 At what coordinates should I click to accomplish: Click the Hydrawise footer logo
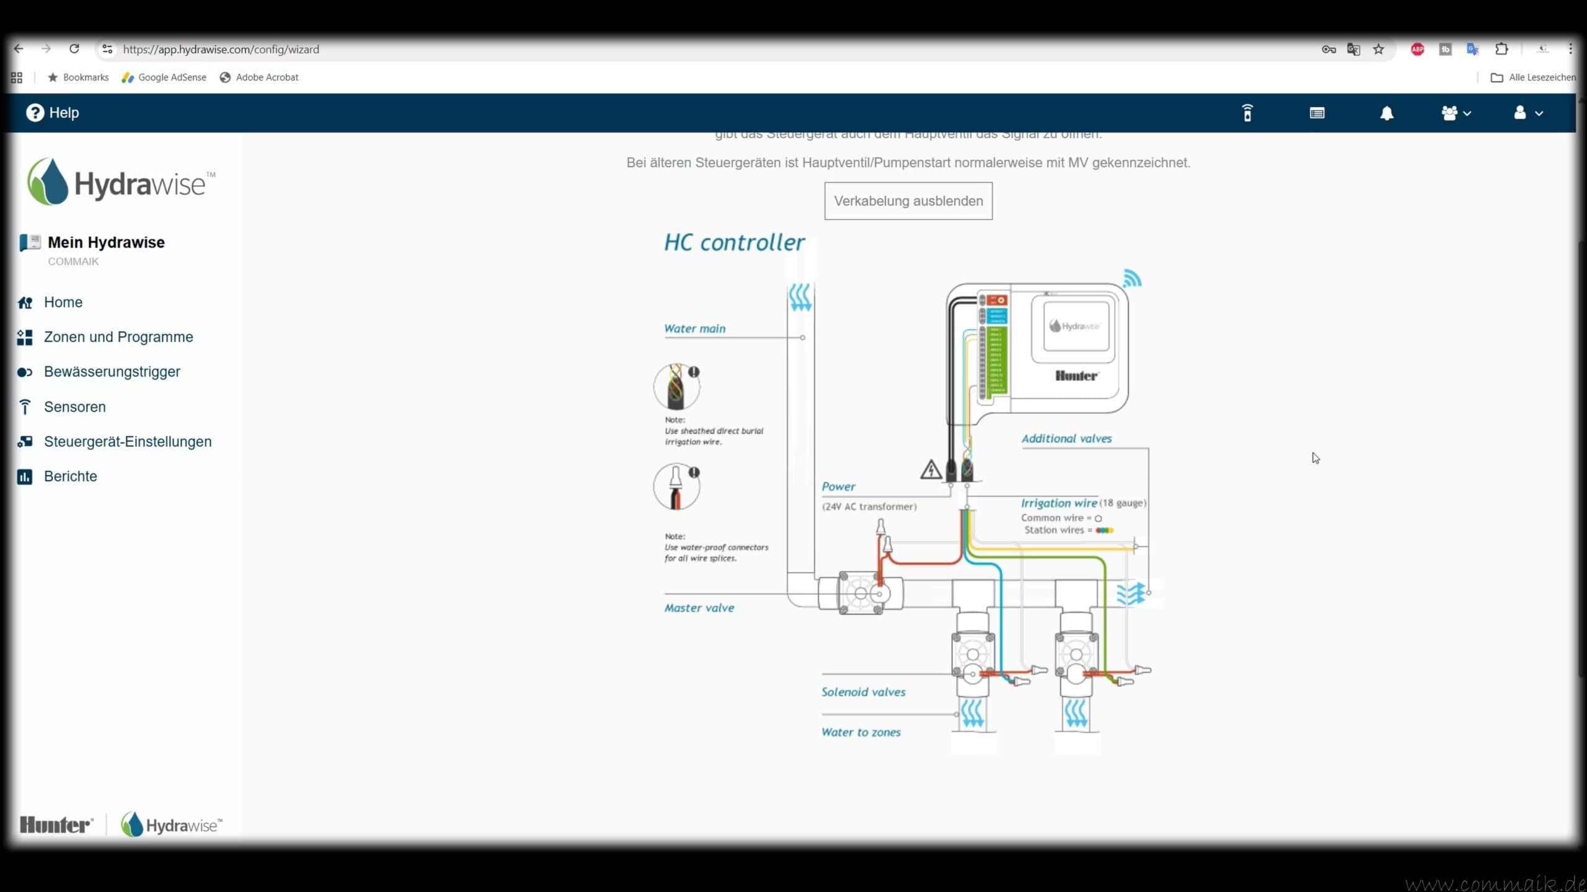tap(172, 824)
